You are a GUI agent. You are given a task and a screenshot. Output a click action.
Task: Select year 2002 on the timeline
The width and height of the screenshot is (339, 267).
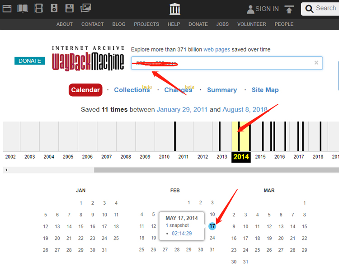click(10, 157)
